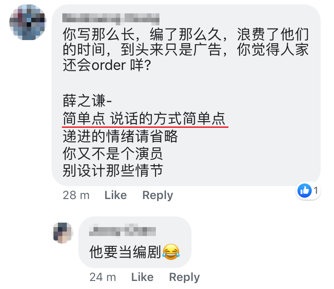
Task: Click the 薛之谦- text line
Action: coord(87,101)
